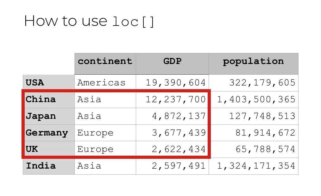Select the GDP column header

click(172, 61)
